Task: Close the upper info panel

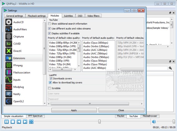Action: point(174,13)
